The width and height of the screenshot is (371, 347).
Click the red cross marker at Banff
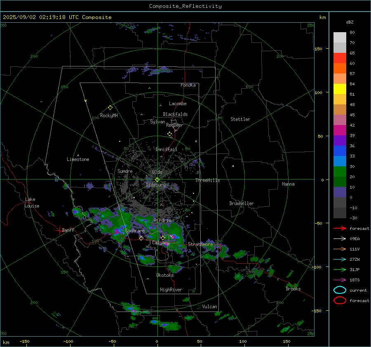coord(59,230)
